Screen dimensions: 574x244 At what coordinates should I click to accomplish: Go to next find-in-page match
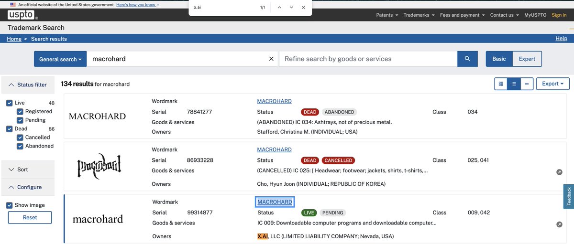coord(291,8)
